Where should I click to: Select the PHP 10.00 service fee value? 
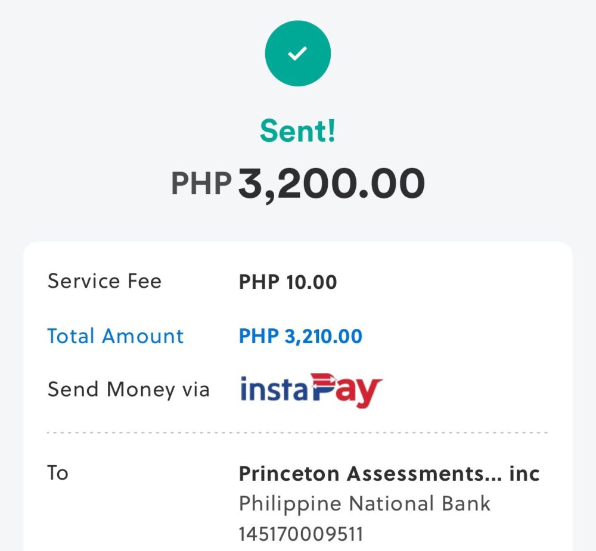[x=288, y=282]
